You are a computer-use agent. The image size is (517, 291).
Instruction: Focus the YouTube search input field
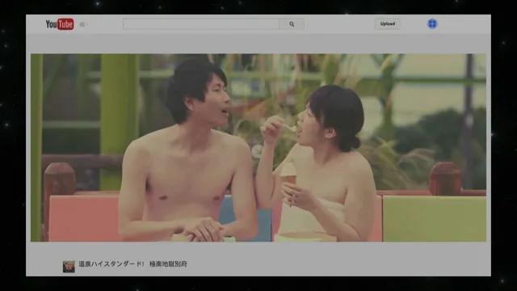(x=201, y=24)
